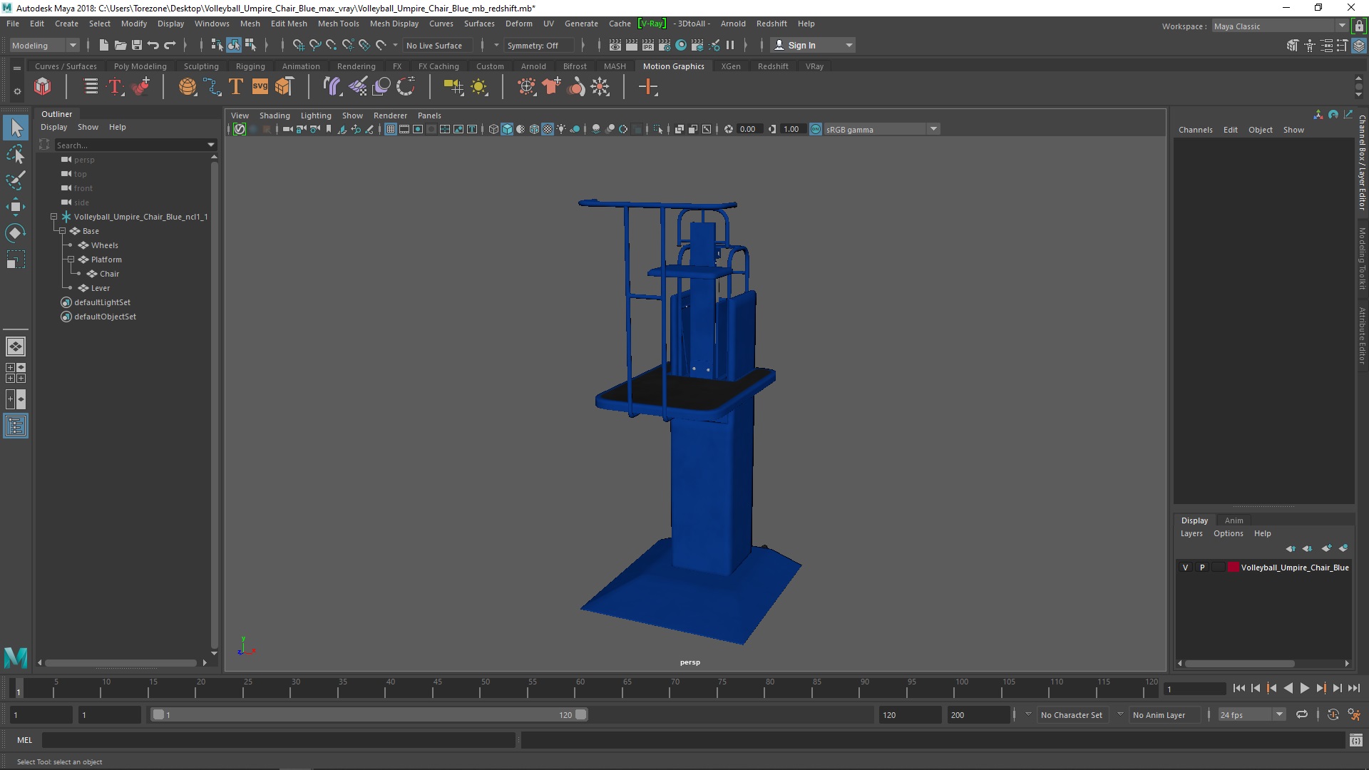Activate the Lasso Select tool

click(x=16, y=154)
